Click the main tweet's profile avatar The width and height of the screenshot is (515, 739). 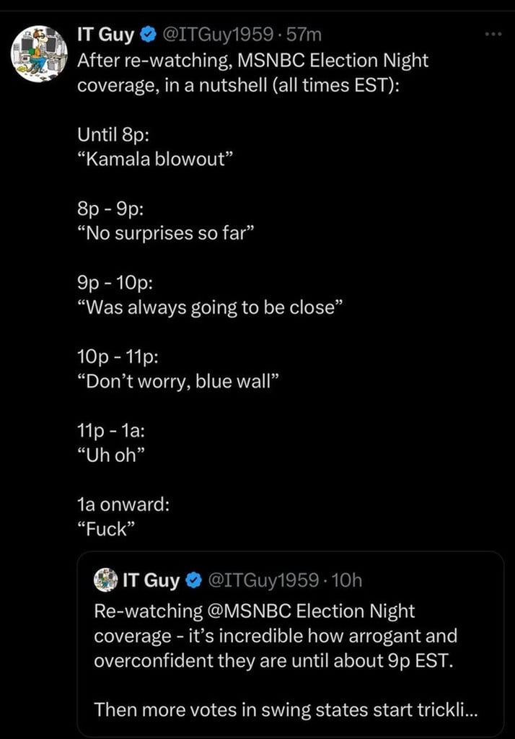coord(40,53)
